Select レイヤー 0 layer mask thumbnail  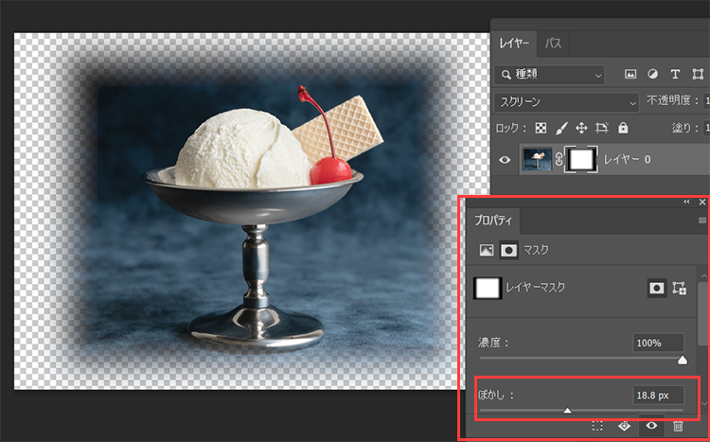pos(581,159)
